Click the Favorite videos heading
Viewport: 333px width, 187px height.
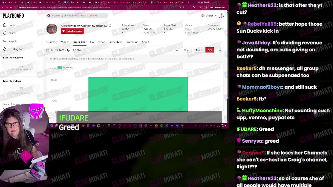pos(12,81)
